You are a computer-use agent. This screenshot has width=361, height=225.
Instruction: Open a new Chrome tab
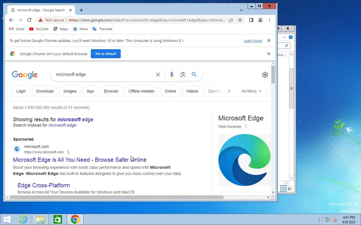[81, 10]
